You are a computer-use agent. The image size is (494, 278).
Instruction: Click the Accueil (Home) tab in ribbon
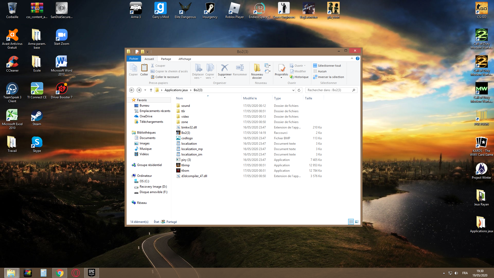(x=149, y=59)
